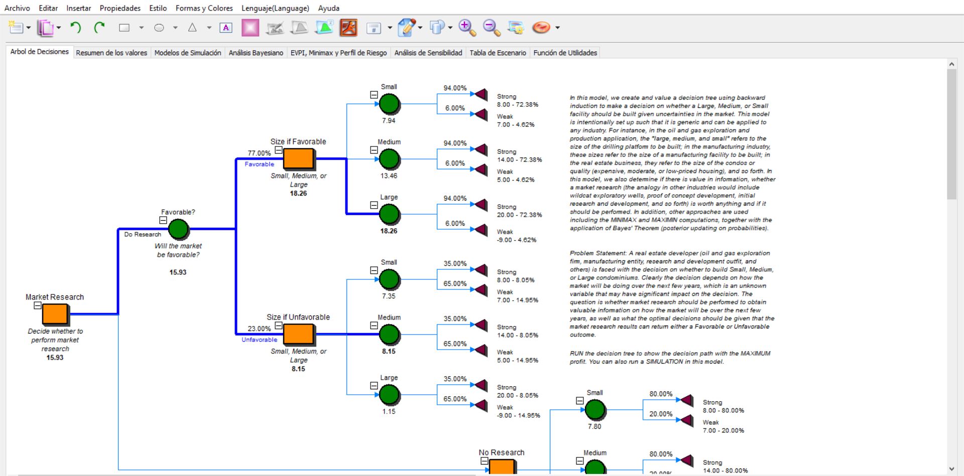Open the ellipse shape dropdown arrow
The width and height of the screenshot is (964, 476).
pos(175,28)
